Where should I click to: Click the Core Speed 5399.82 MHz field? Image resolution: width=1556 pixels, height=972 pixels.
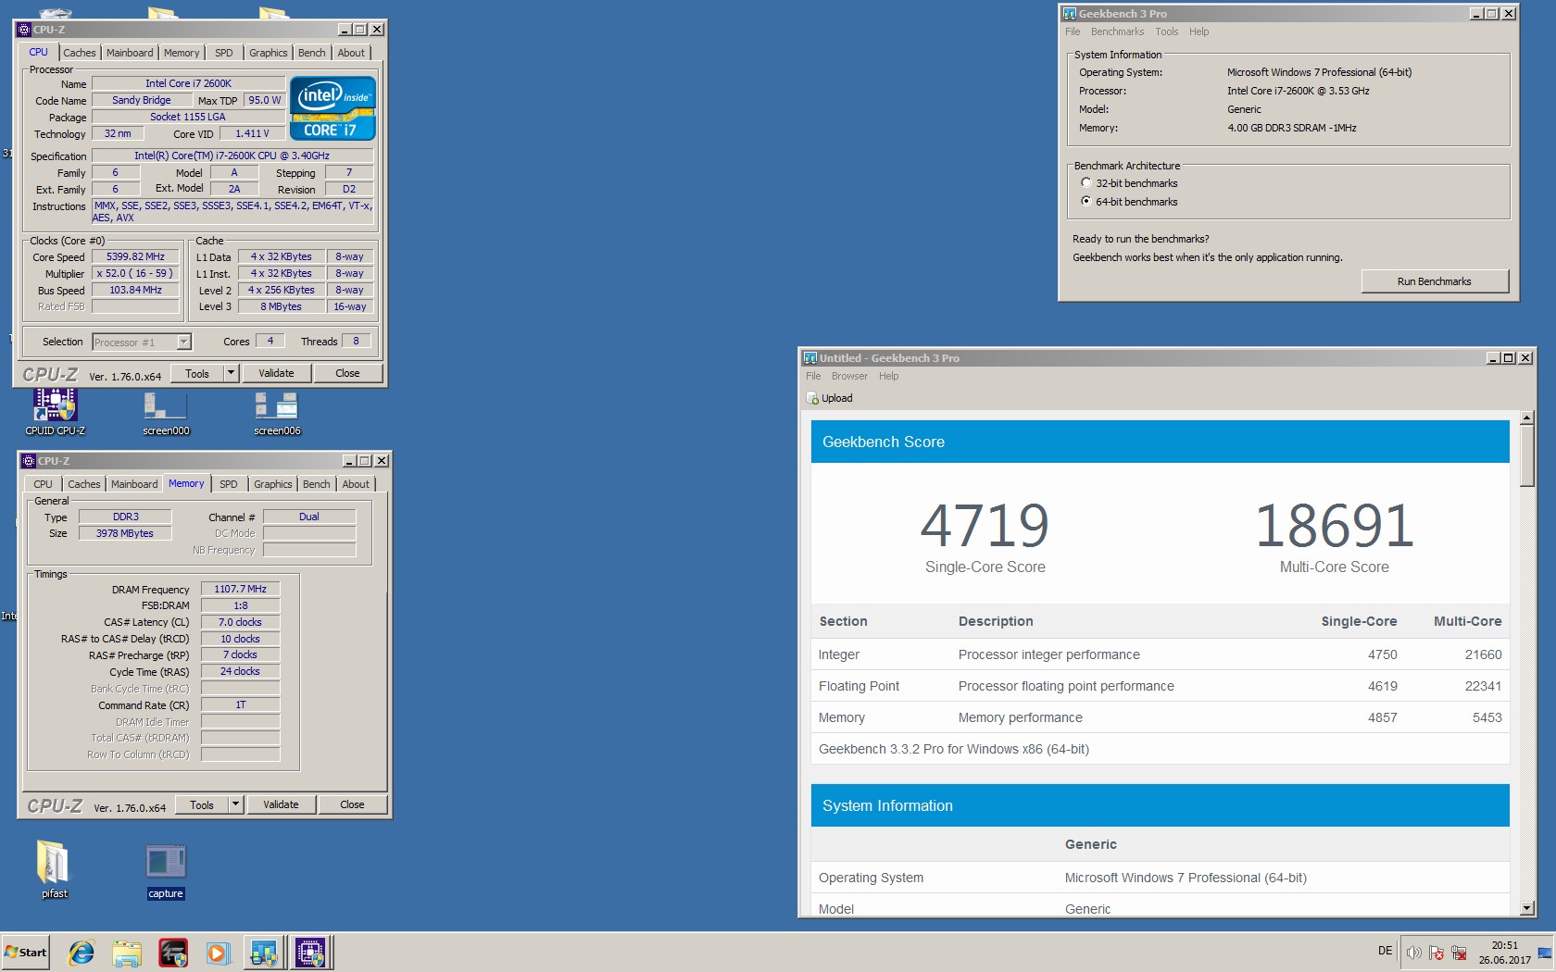135,256
